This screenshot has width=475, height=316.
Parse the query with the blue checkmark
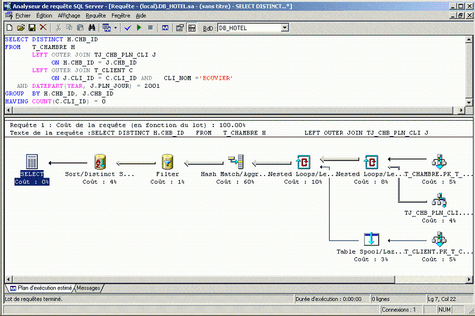click(x=128, y=27)
